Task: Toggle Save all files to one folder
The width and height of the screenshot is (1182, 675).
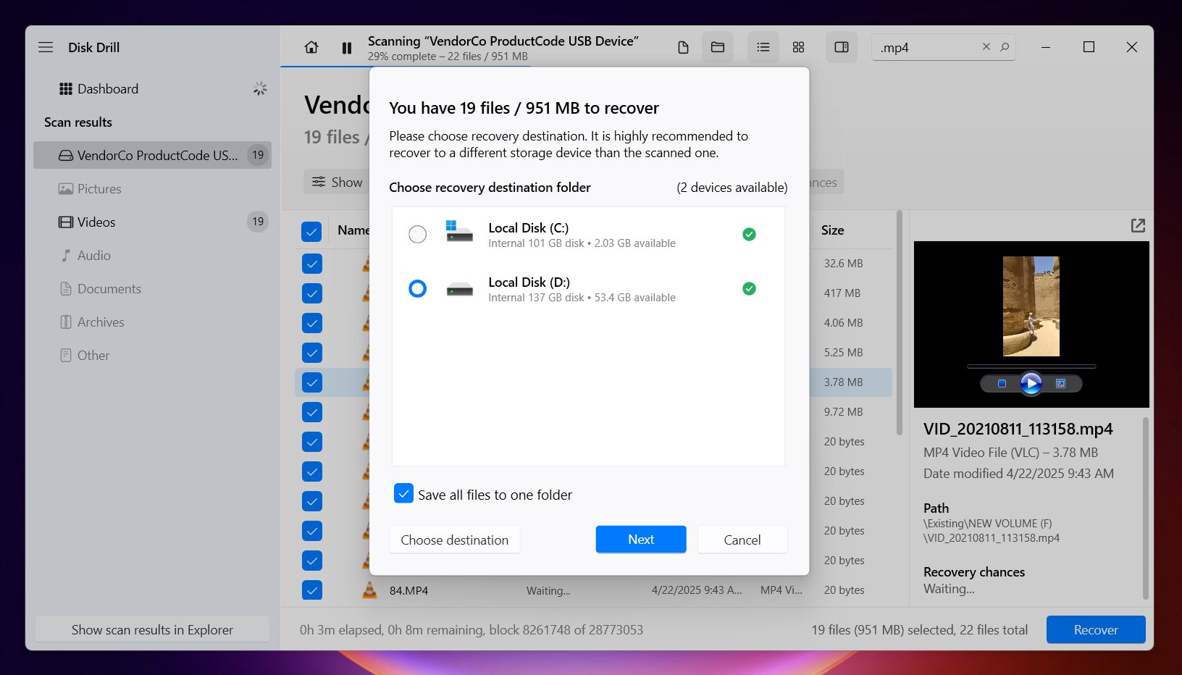Action: coord(404,493)
